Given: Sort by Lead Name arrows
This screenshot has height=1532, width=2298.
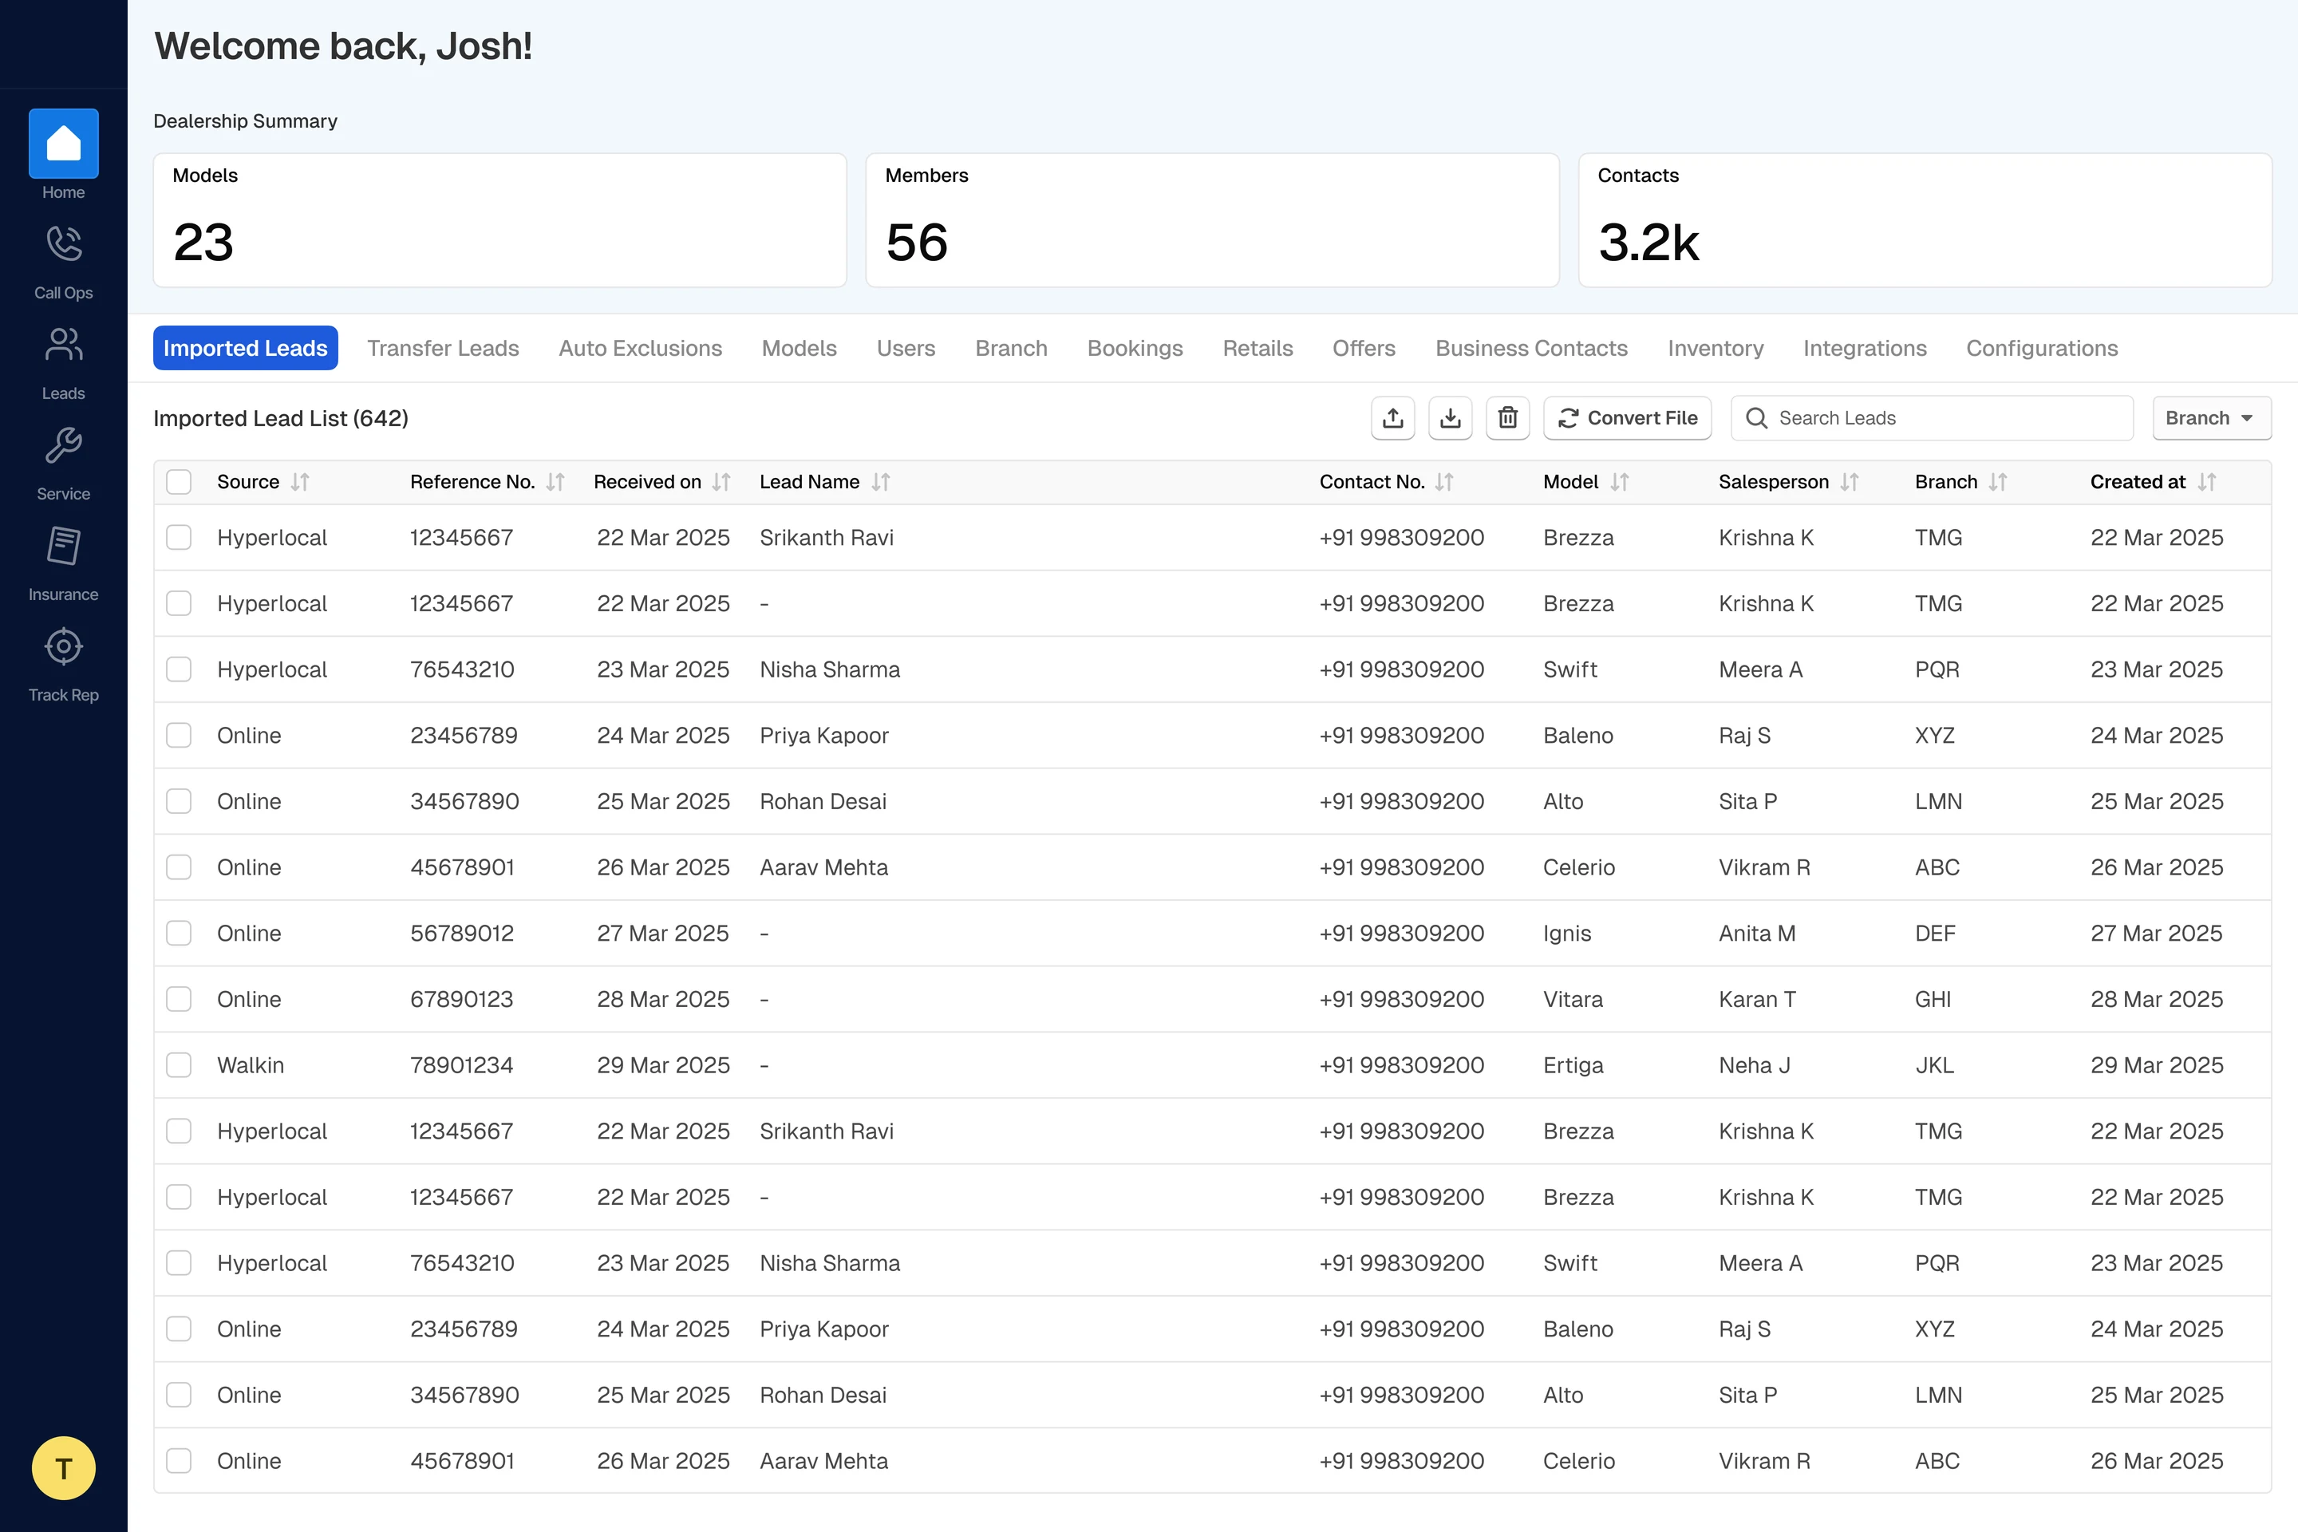Looking at the screenshot, I should tap(880, 482).
